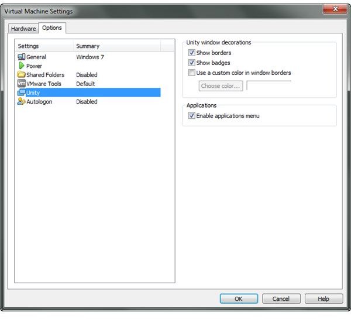This screenshot has height=319, width=351.
Task: Click the Cancel button
Action: point(281,299)
